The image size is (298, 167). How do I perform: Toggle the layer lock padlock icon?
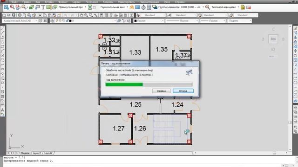tap(67, 20)
